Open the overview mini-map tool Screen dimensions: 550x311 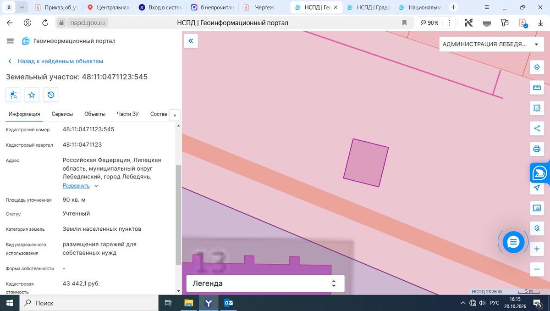point(537,208)
